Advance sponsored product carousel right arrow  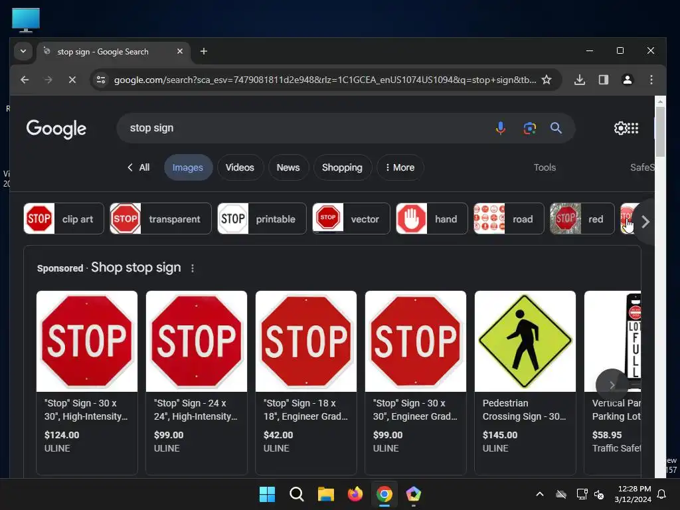612,384
